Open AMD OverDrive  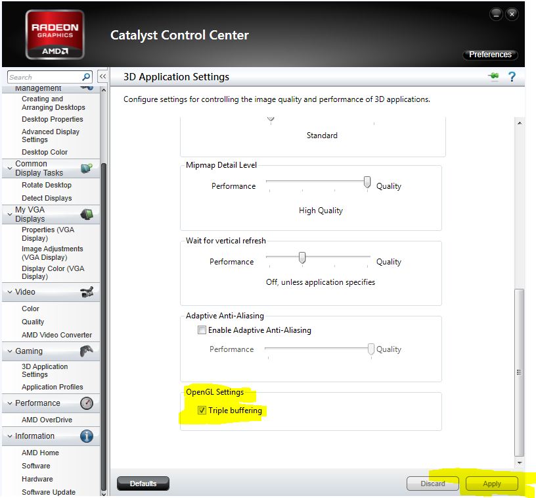(x=47, y=420)
